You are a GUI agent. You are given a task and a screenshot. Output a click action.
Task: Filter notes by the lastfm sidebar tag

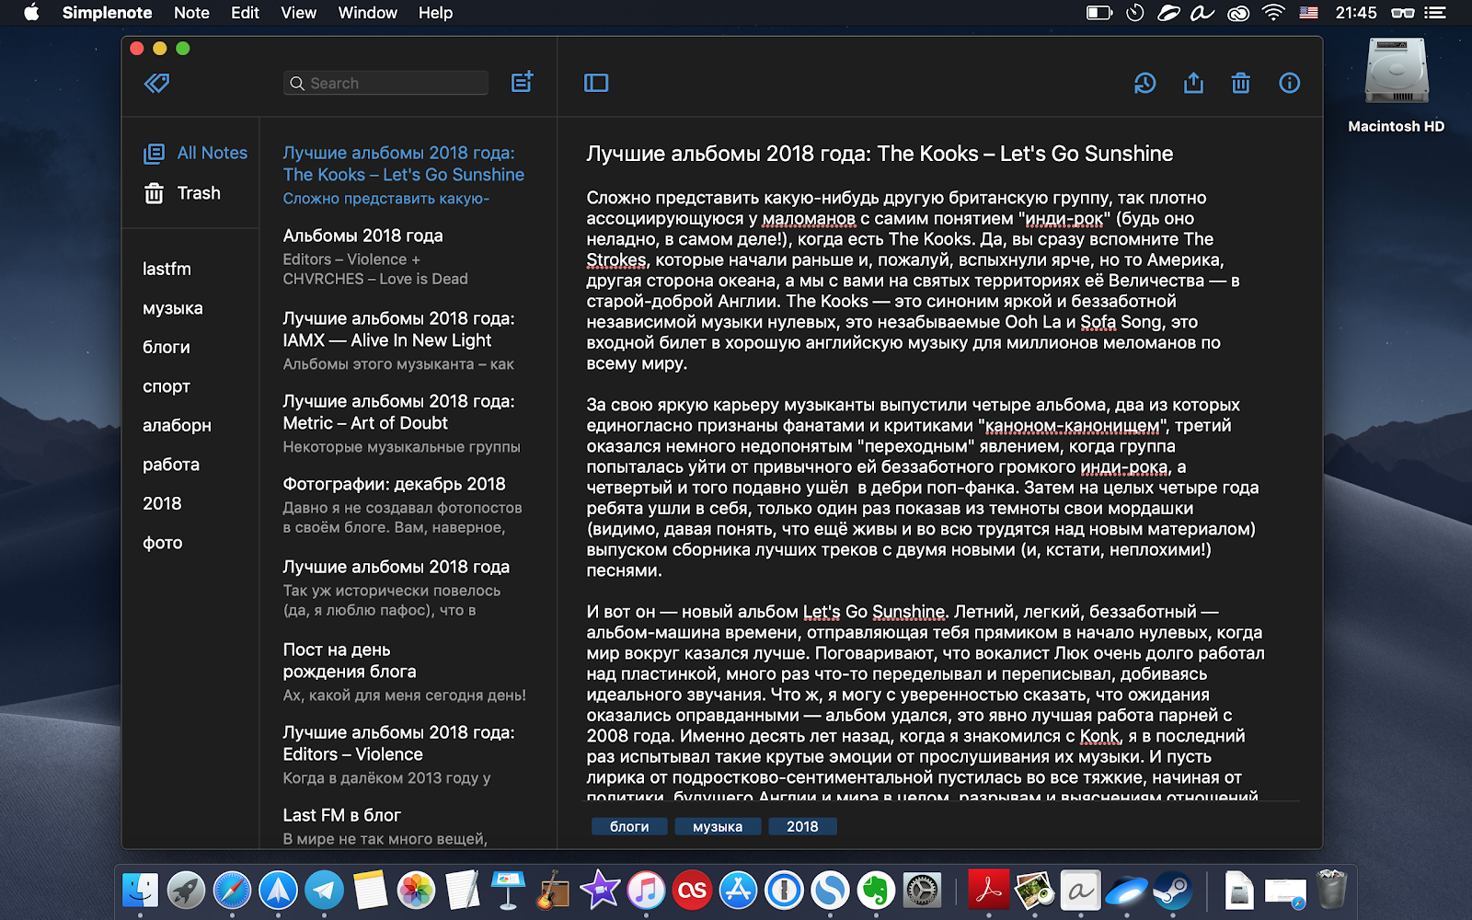[x=167, y=269]
